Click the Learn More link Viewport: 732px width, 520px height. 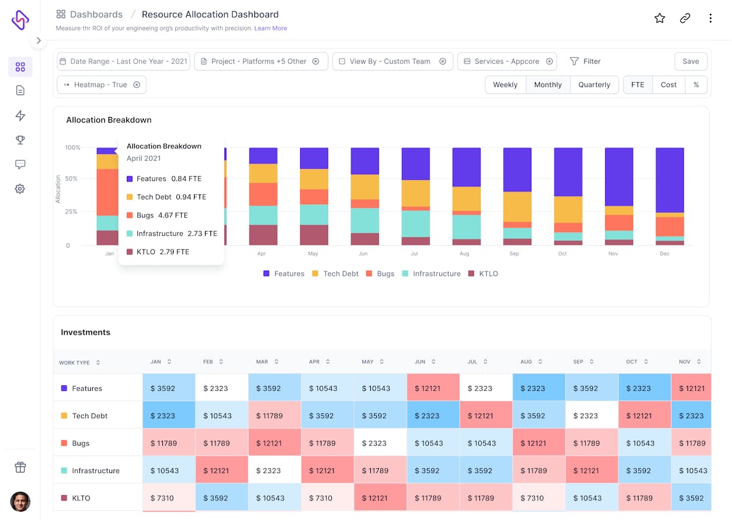(x=271, y=28)
